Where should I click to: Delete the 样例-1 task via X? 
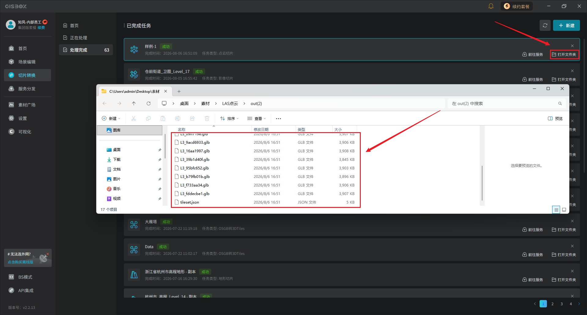tap(572, 46)
